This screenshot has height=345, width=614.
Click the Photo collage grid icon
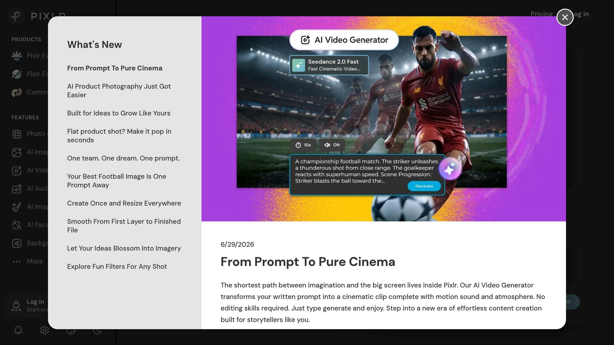pyautogui.click(x=17, y=134)
